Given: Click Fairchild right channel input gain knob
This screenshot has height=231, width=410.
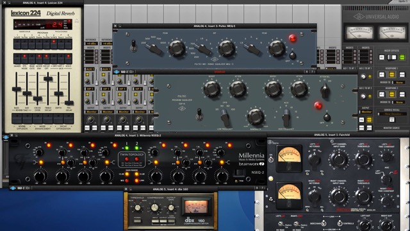Looking at the screenshot, I should [x=339, y=196].
